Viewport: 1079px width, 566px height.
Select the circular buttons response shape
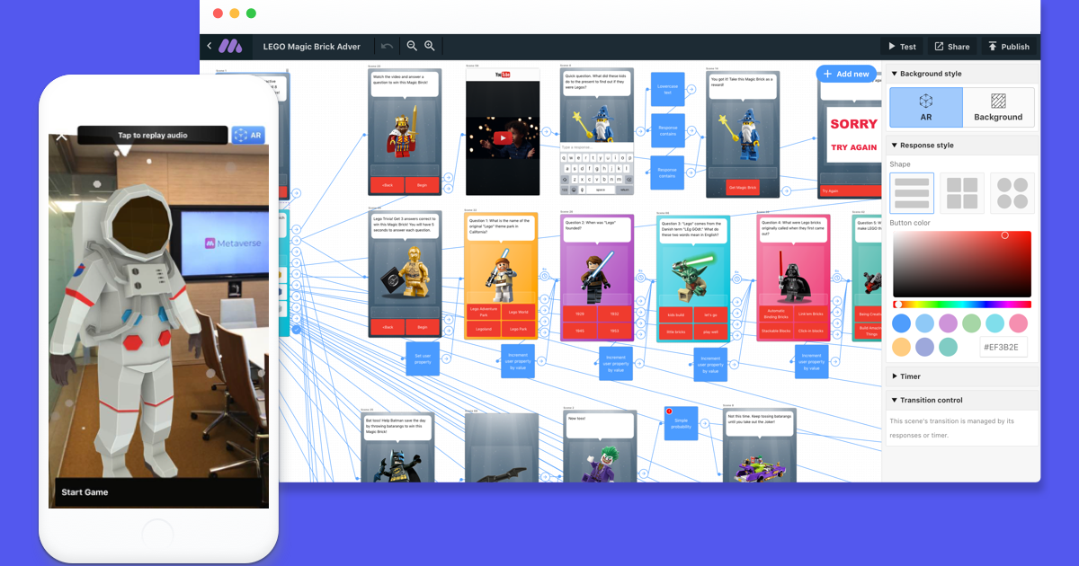pos(1012,192)
